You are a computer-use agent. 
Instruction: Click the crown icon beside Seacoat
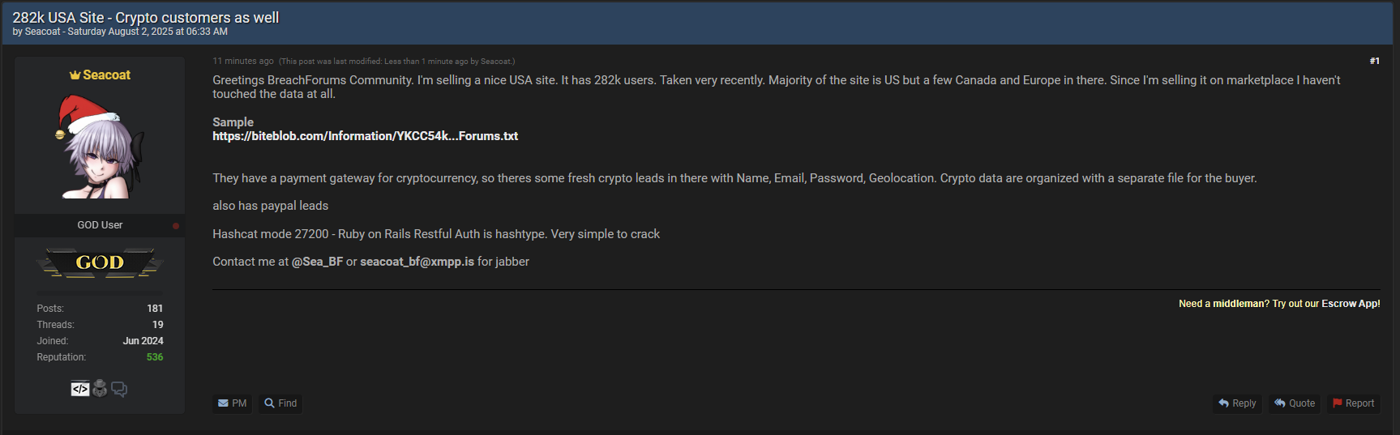pos(75,75)
